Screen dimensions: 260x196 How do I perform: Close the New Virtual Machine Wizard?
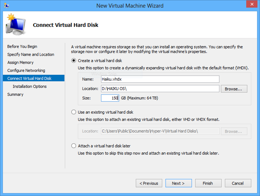tap(251, 5)
